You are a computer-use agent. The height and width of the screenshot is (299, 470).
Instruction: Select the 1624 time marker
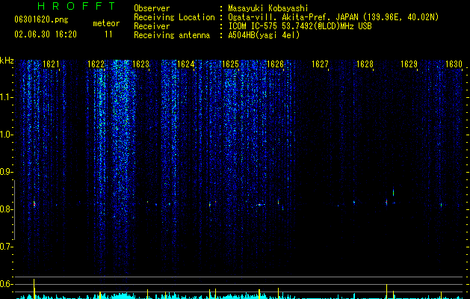185,64
